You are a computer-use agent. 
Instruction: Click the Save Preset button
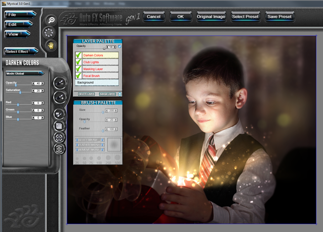click(x=279, y=17)
